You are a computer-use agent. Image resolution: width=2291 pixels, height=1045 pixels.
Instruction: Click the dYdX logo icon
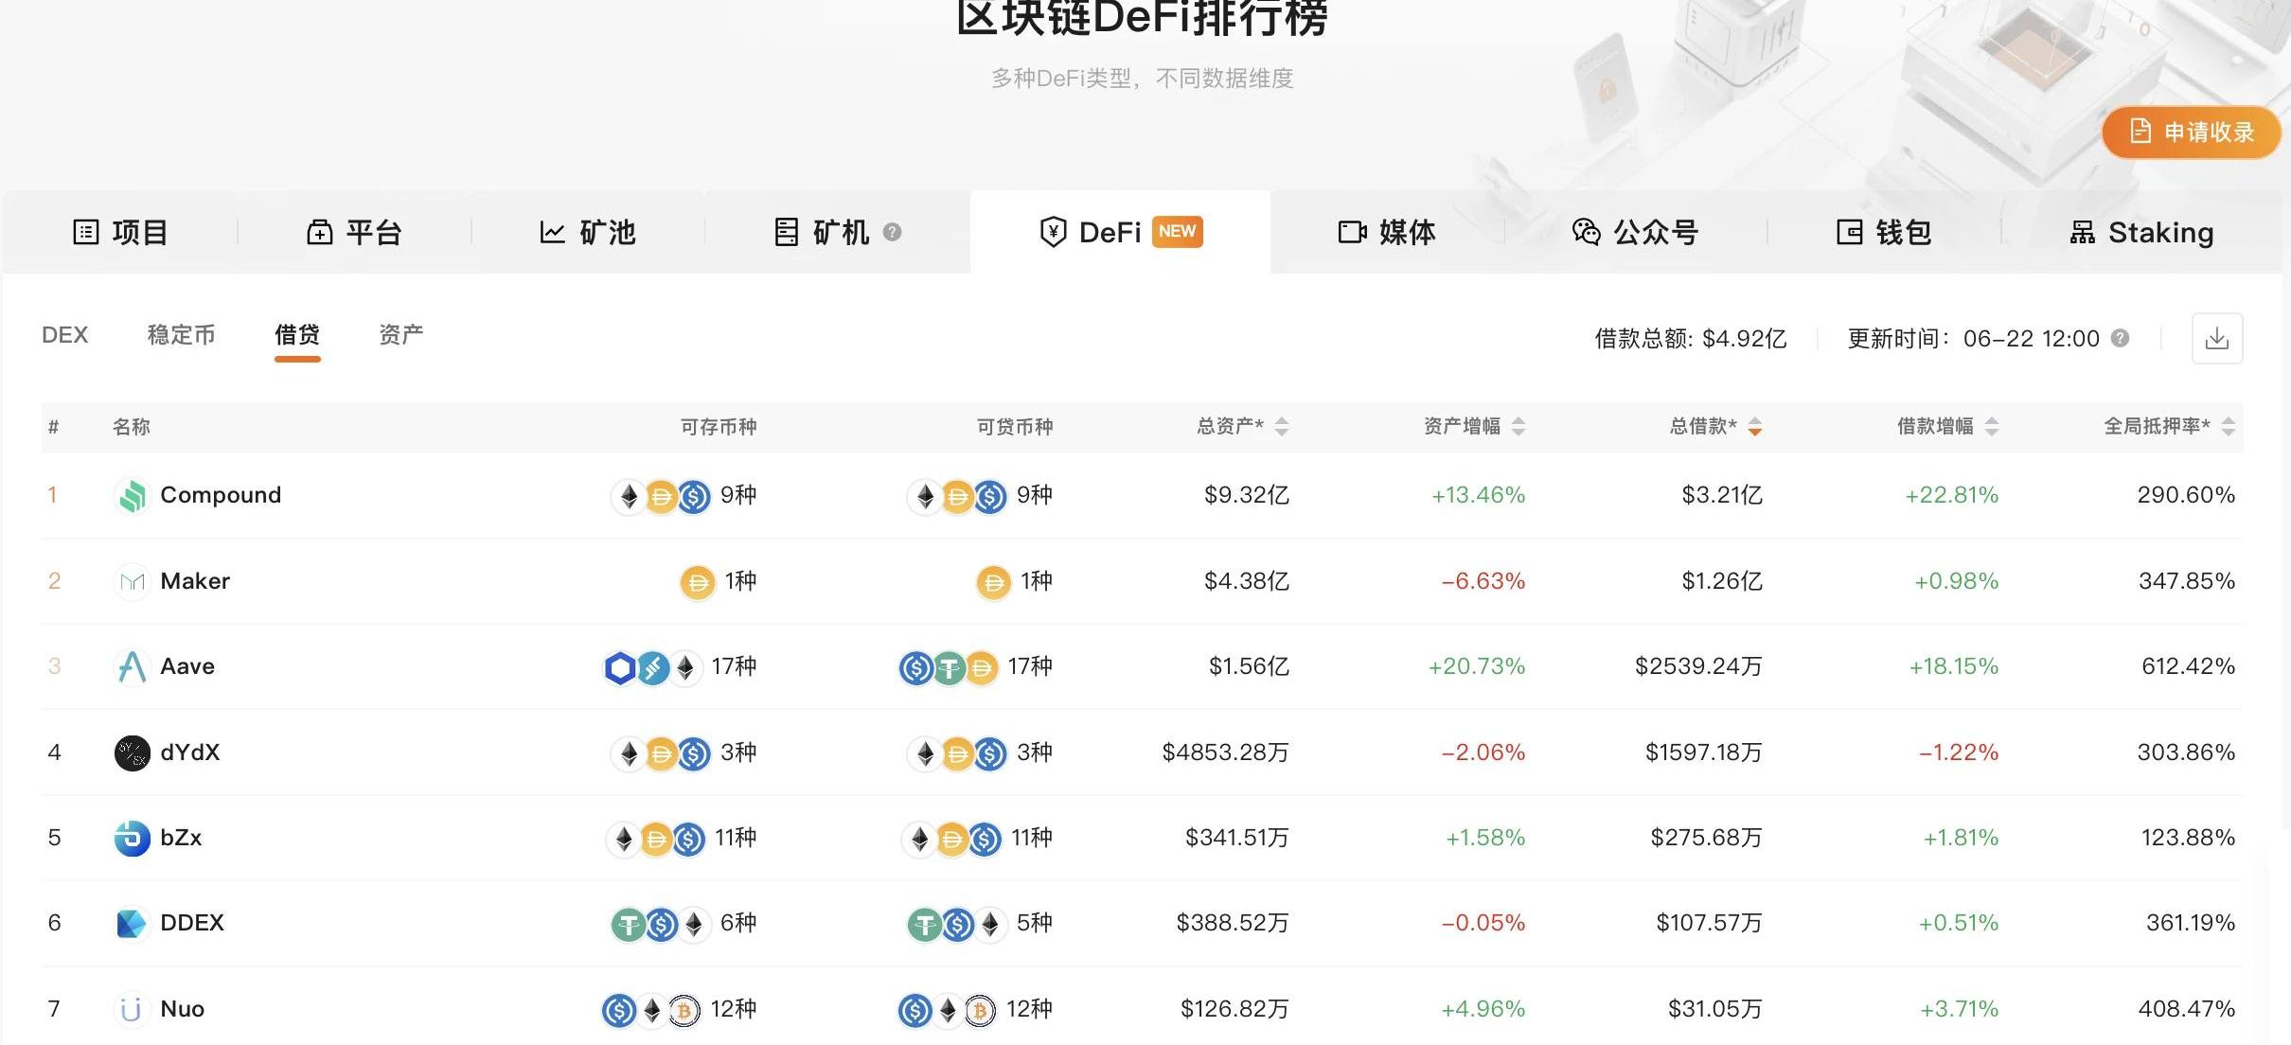coord(132,753)
